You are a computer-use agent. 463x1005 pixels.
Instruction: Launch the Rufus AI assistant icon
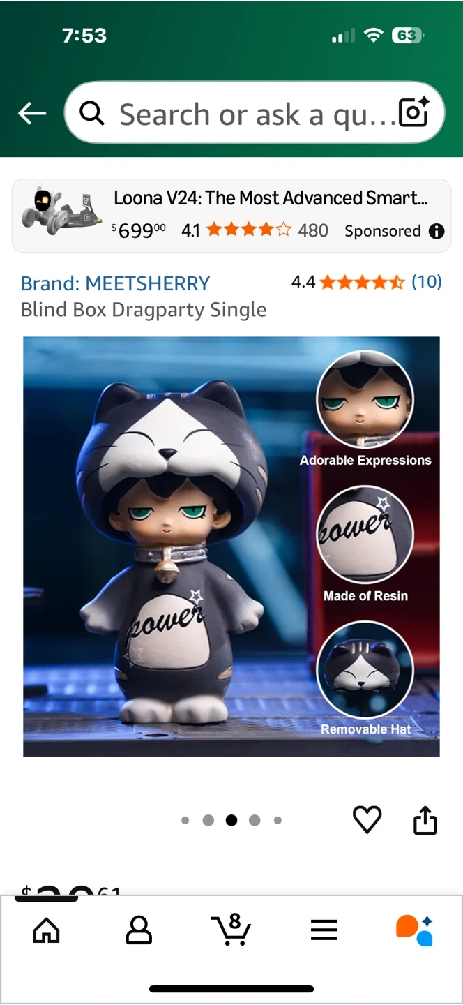tap(414, 930)
